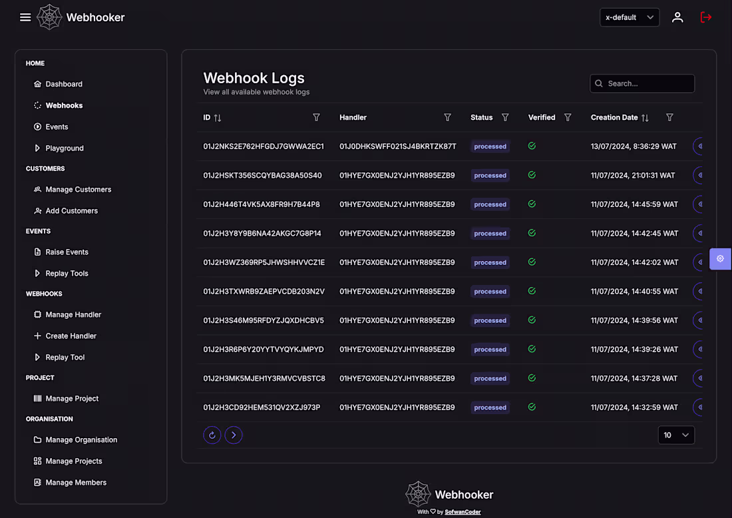
Task: Click the magnifier icon in the search box
Action: click(600, 83)
